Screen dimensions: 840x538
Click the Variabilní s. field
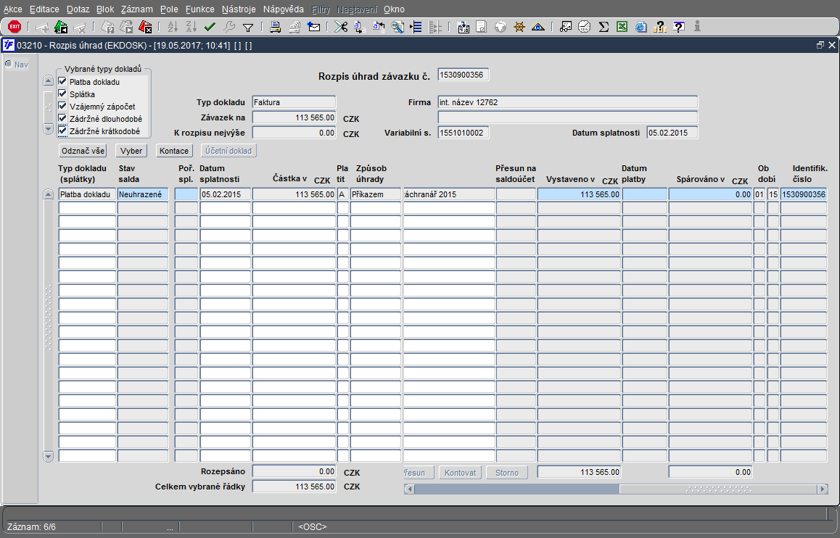pos(463,133)
